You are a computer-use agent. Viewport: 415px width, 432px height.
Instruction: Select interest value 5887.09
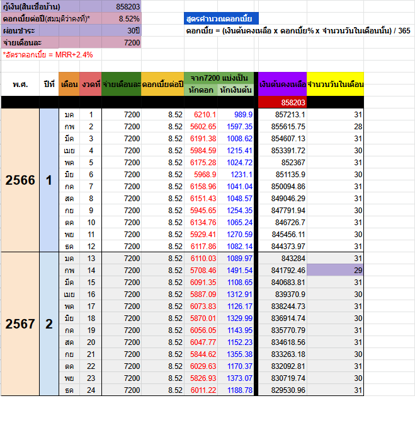click(201, 295)
